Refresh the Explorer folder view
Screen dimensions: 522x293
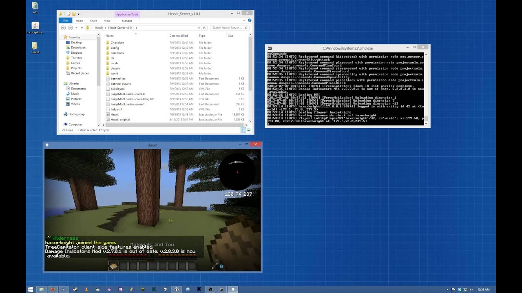(x=204, y=28)
